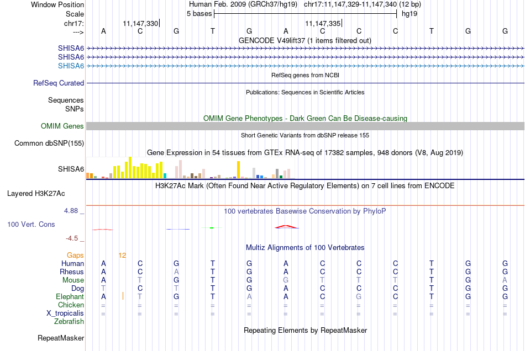Click 'Repeating Elements by RepeatMasker' title

click(x=305, y=330)
